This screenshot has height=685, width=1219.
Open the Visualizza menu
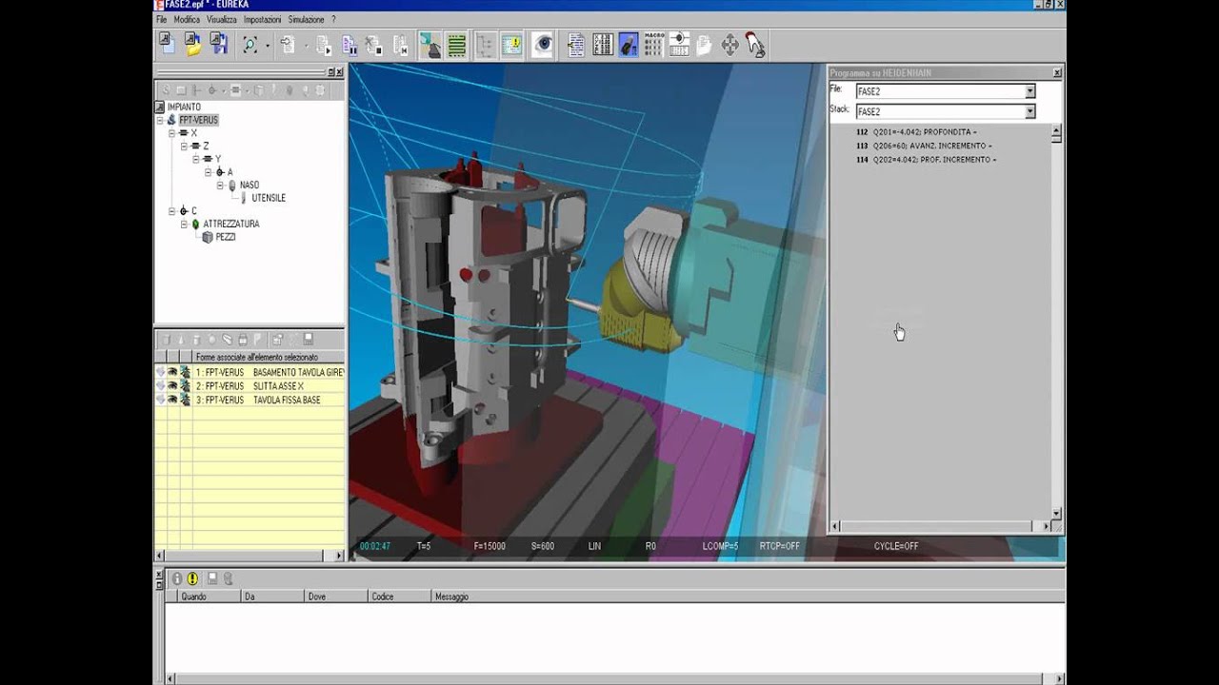[x=222, y=19]
